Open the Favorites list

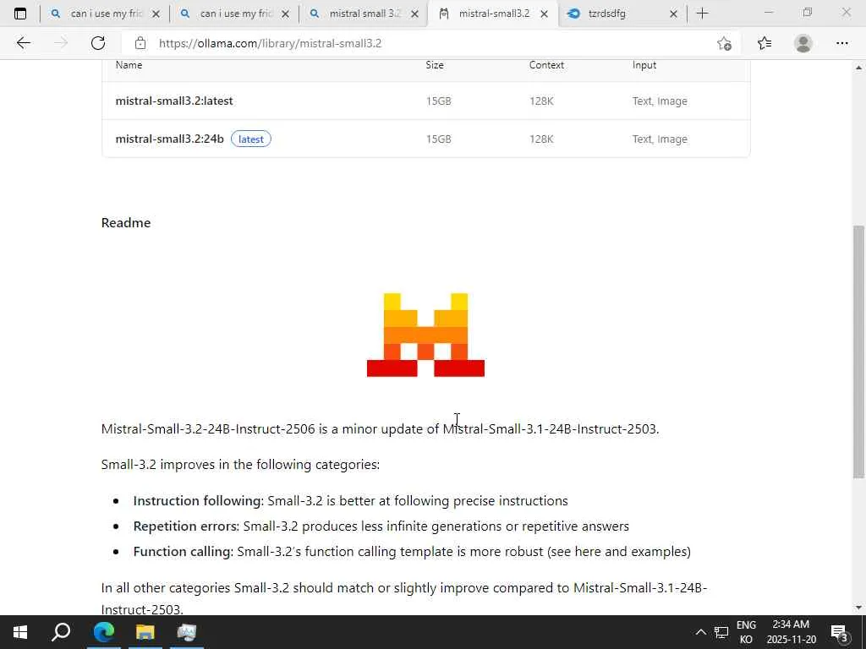[765, 43]
